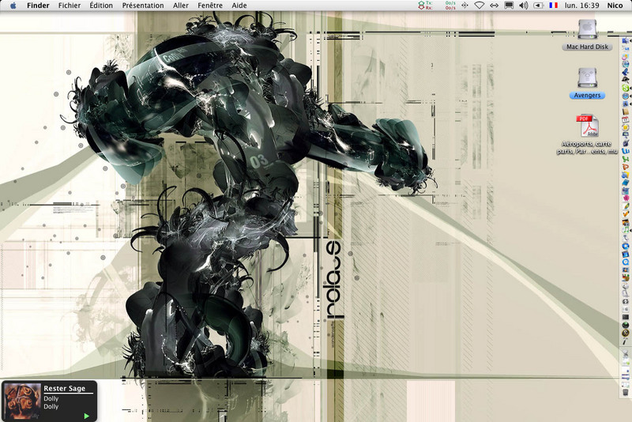The width and height of the screenshot is (632, 422).
Task: Click the Tx/Rx network monitor in menu bar
Action: click(437, 6)
